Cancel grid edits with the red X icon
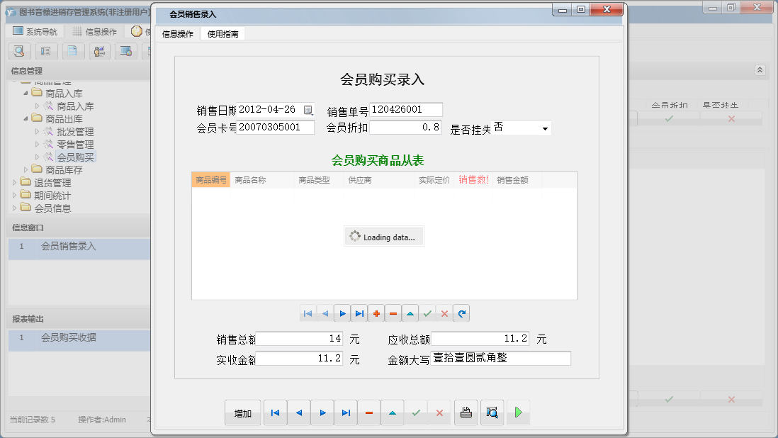The image size is (778, 438). [x=444, y=313]
